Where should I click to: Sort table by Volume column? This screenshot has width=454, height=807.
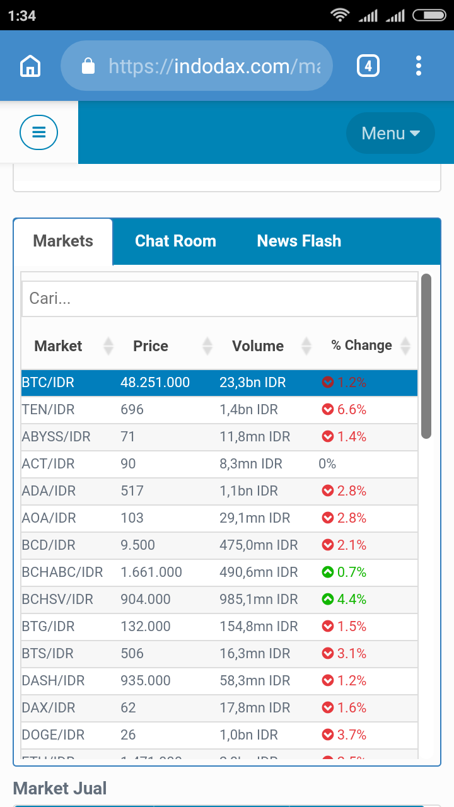tap(258, 346)
